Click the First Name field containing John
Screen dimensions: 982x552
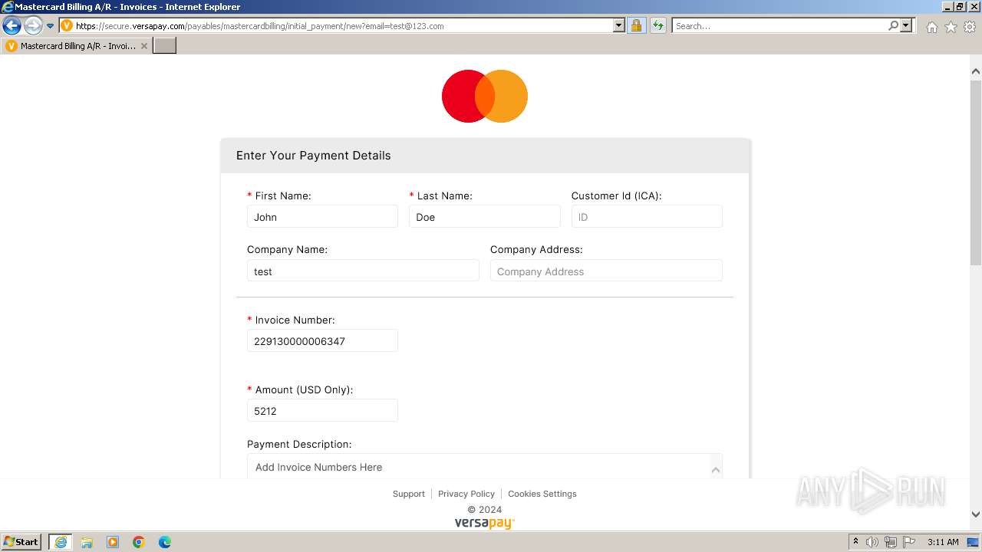coord(322,217)
